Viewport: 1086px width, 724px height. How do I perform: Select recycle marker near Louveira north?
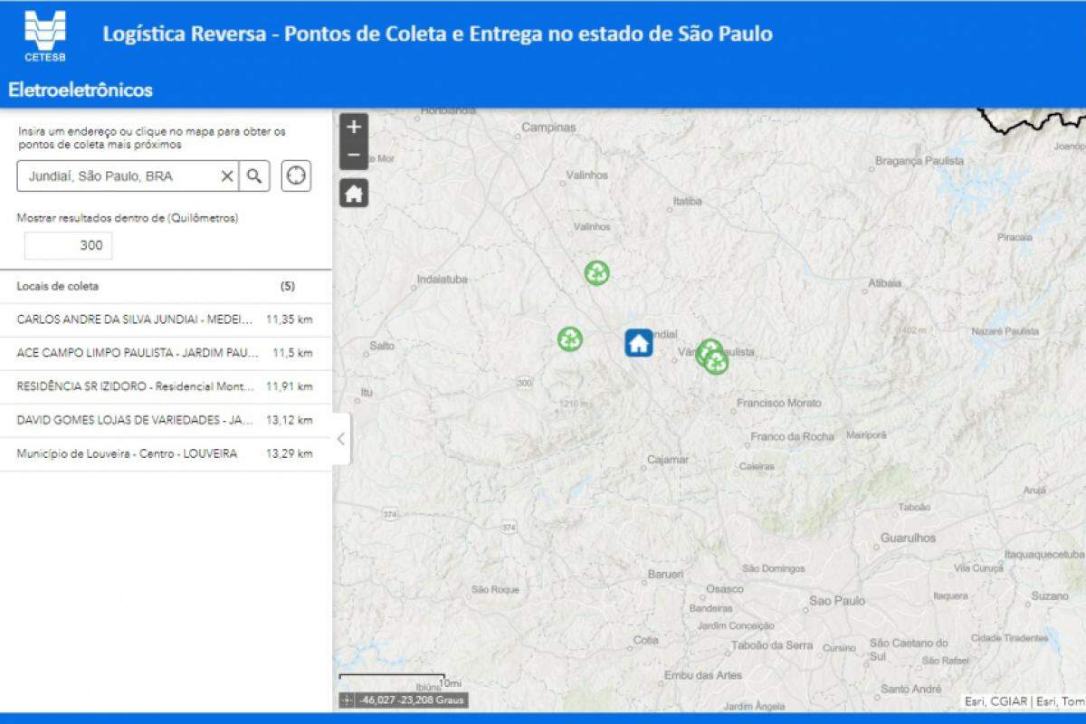[596, 272]
